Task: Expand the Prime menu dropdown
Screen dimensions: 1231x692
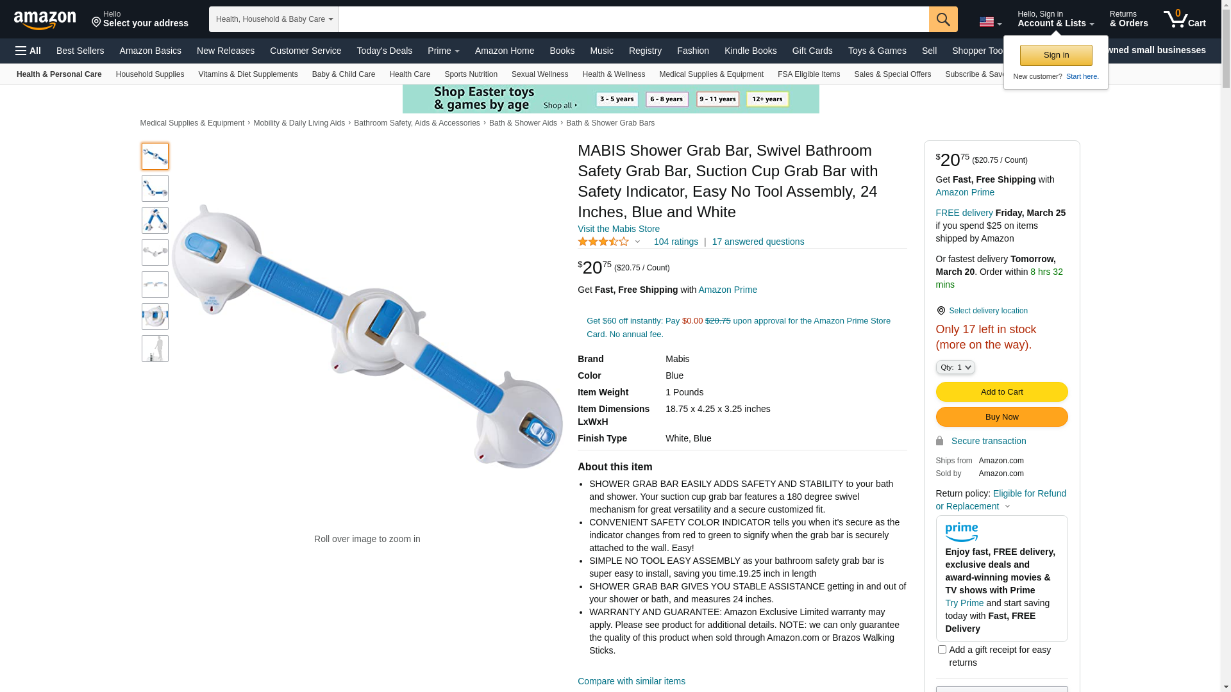Action: 443,51
